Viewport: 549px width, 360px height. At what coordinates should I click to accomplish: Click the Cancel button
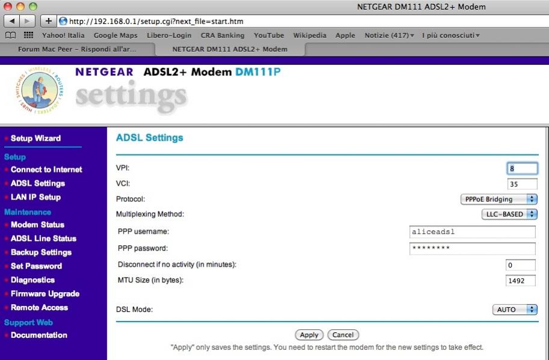tap(343, 335)
